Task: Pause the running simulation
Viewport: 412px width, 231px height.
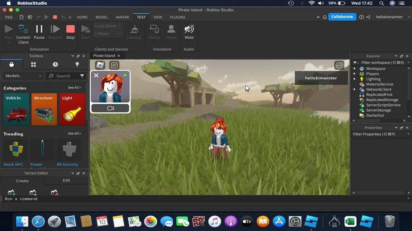Action: click(x=39, y=32)
